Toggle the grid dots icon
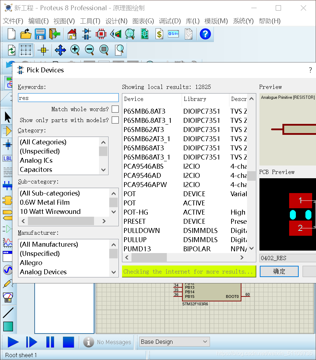316x360 pixels. coord(26,50)
